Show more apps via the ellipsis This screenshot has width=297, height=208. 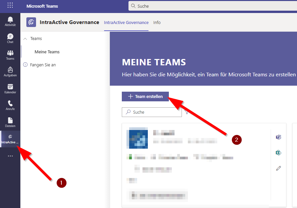10,156
